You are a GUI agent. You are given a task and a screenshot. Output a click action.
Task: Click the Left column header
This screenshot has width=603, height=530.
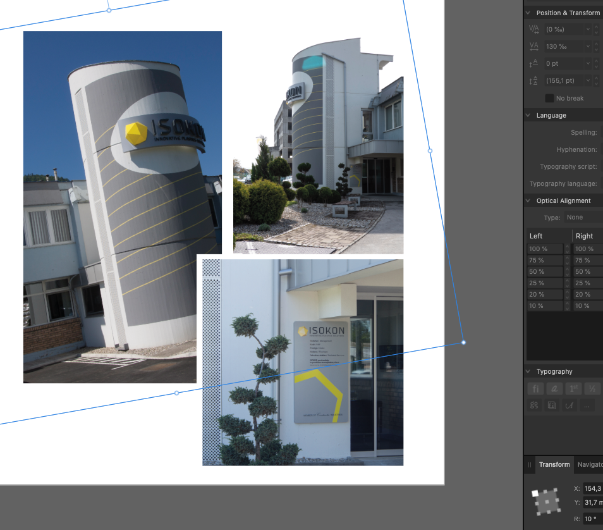tap(549, 236)
